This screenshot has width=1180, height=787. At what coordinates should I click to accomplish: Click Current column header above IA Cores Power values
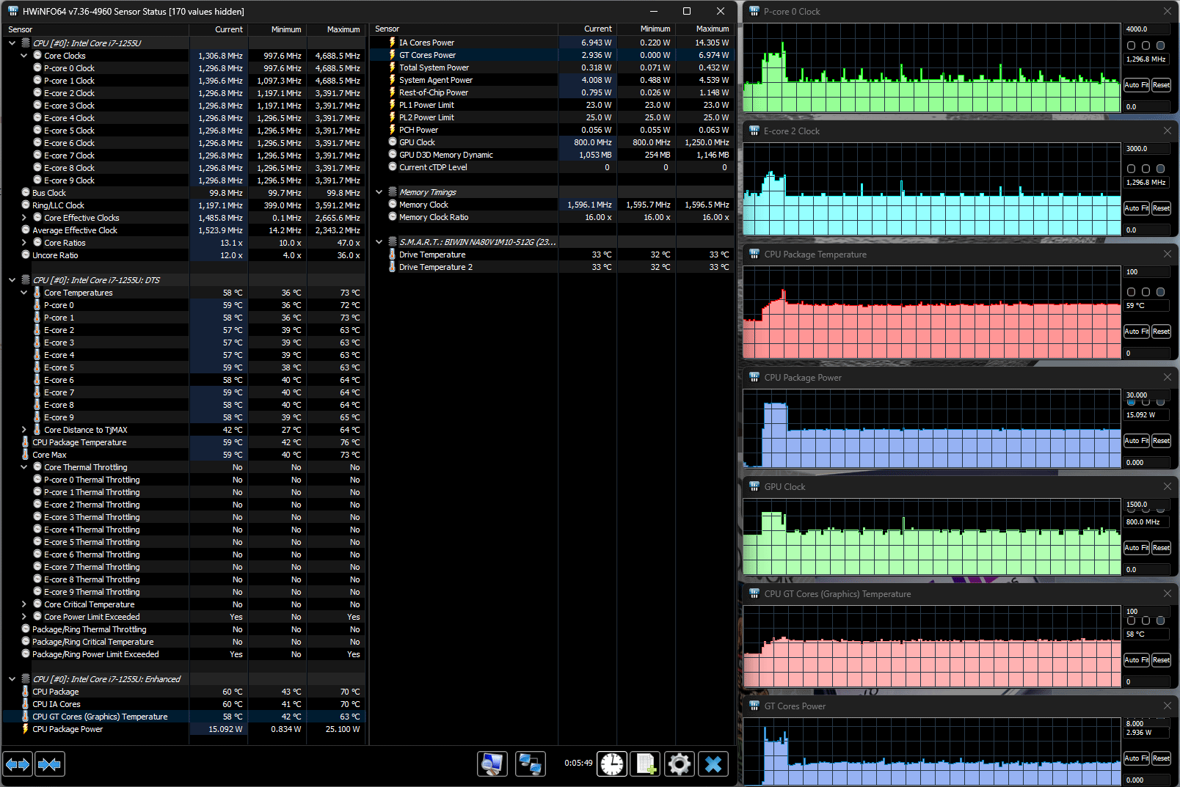click(588, 29)
